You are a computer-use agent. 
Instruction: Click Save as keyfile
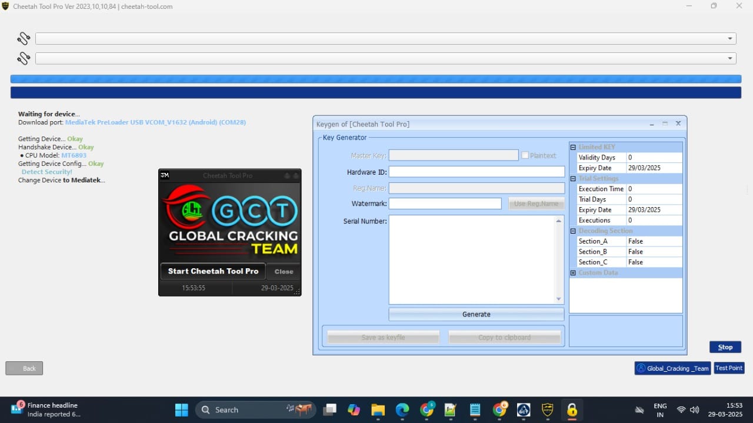point(384,337)
